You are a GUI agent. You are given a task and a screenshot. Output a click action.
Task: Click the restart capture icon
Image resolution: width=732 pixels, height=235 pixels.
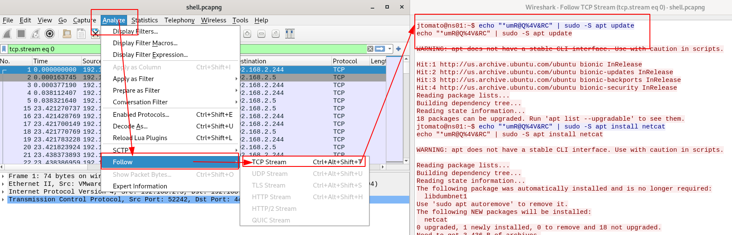[x=35, y=34]
